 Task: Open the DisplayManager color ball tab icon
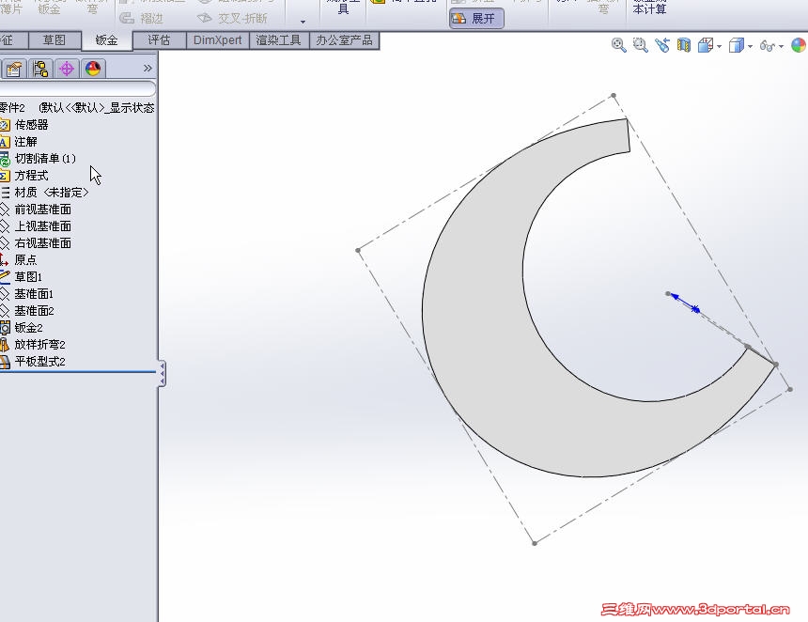93,69
